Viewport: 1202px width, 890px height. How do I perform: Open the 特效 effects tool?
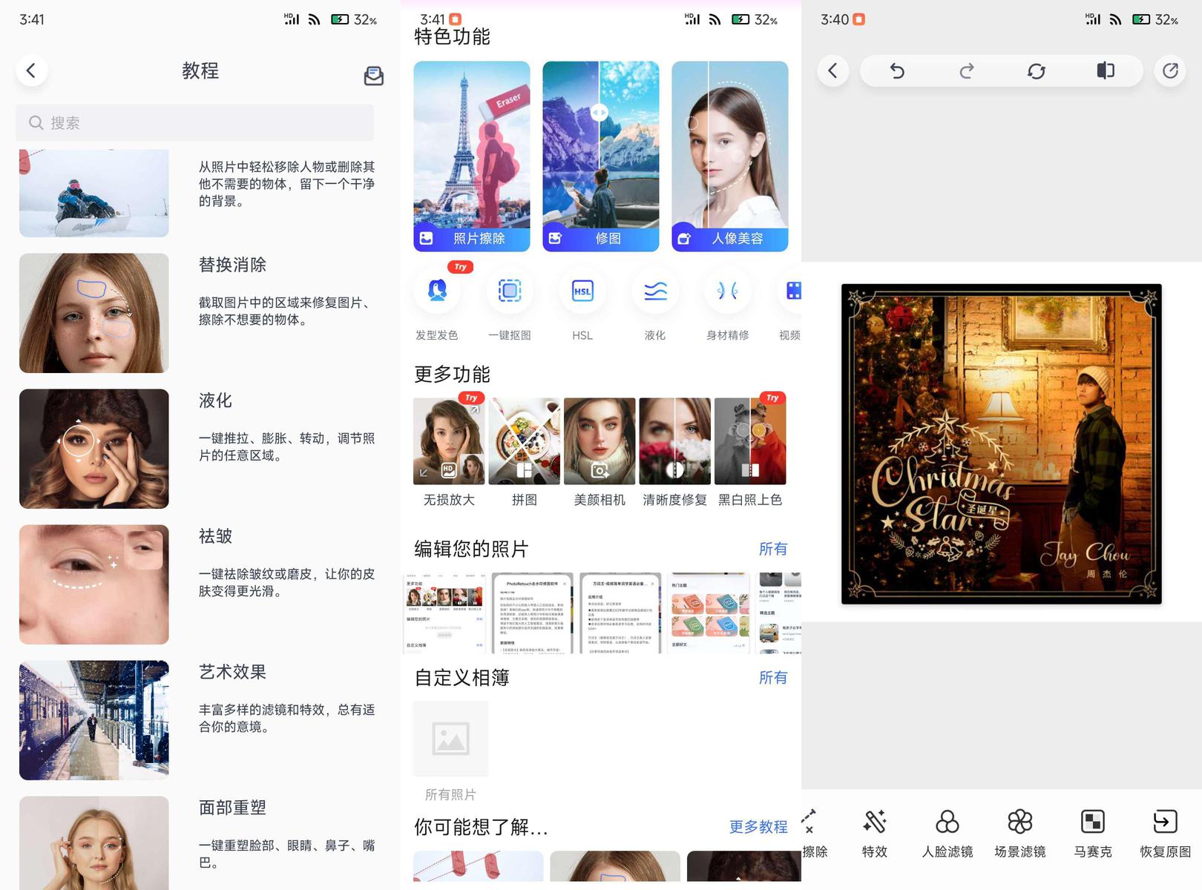(875, 834)
